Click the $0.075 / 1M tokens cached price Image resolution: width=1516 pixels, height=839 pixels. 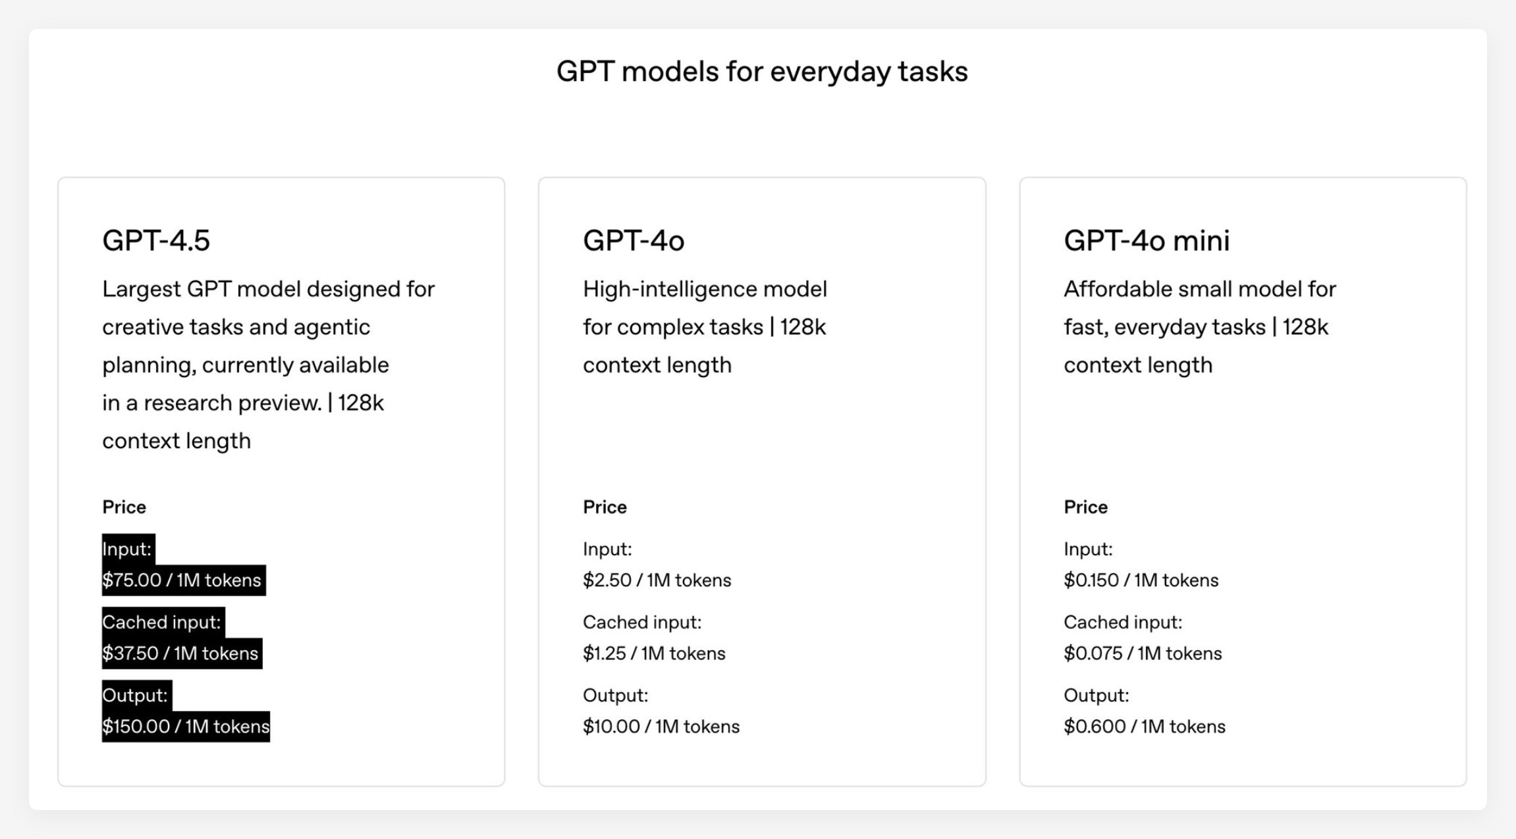click(1143, 653)
